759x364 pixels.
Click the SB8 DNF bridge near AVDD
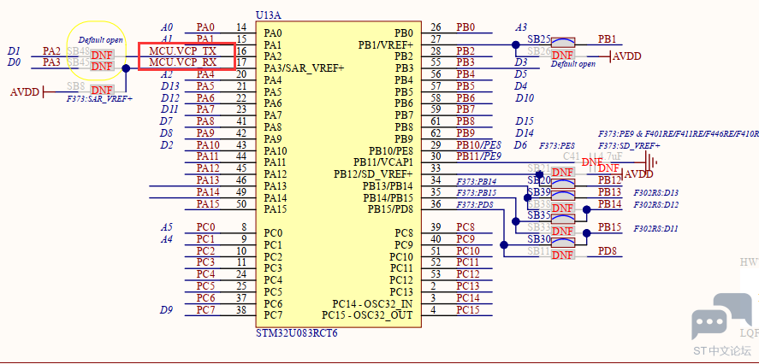[102, 90]
